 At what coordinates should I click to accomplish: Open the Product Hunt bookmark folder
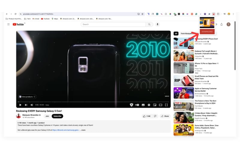tap(14, 19)
